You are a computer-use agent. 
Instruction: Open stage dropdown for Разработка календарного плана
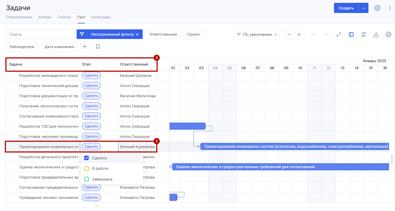tap(91, 75)
